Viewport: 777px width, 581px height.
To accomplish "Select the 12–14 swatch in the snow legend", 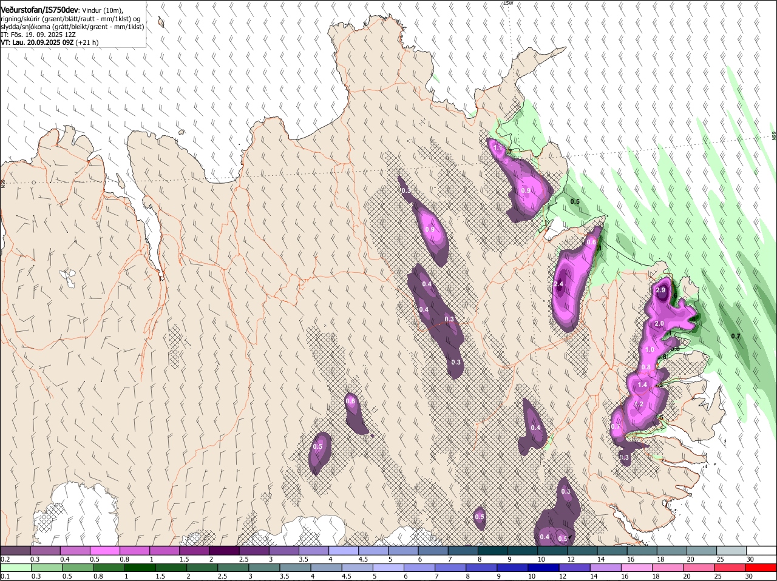I will (x=582, y=550).
